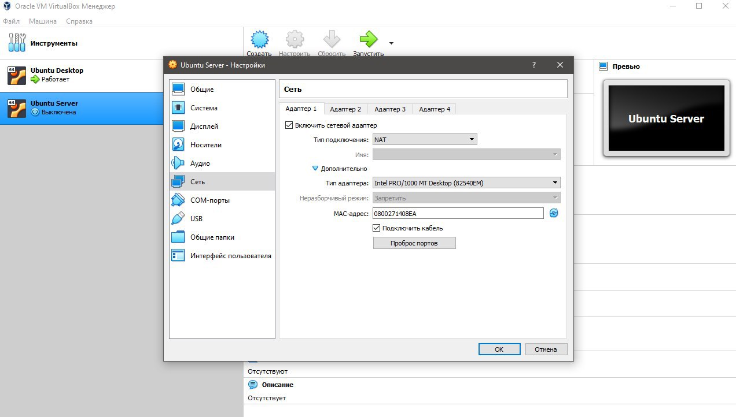The height and width of the screenshot is (417, 736).
Task: Click the Описание section icon
Action: 253,385
